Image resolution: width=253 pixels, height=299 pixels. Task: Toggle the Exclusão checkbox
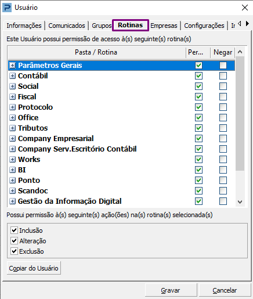click(x=14, y=251)
